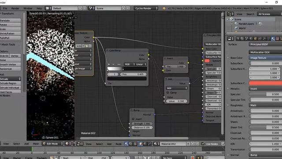The height and width of the screenshot is (159, 282).
Task: Click the ColorRamp gradient bar
Action: click(127, 69)
